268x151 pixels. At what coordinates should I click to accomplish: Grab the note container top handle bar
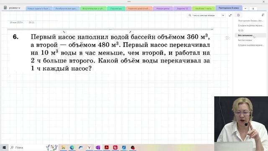(110, 29)
